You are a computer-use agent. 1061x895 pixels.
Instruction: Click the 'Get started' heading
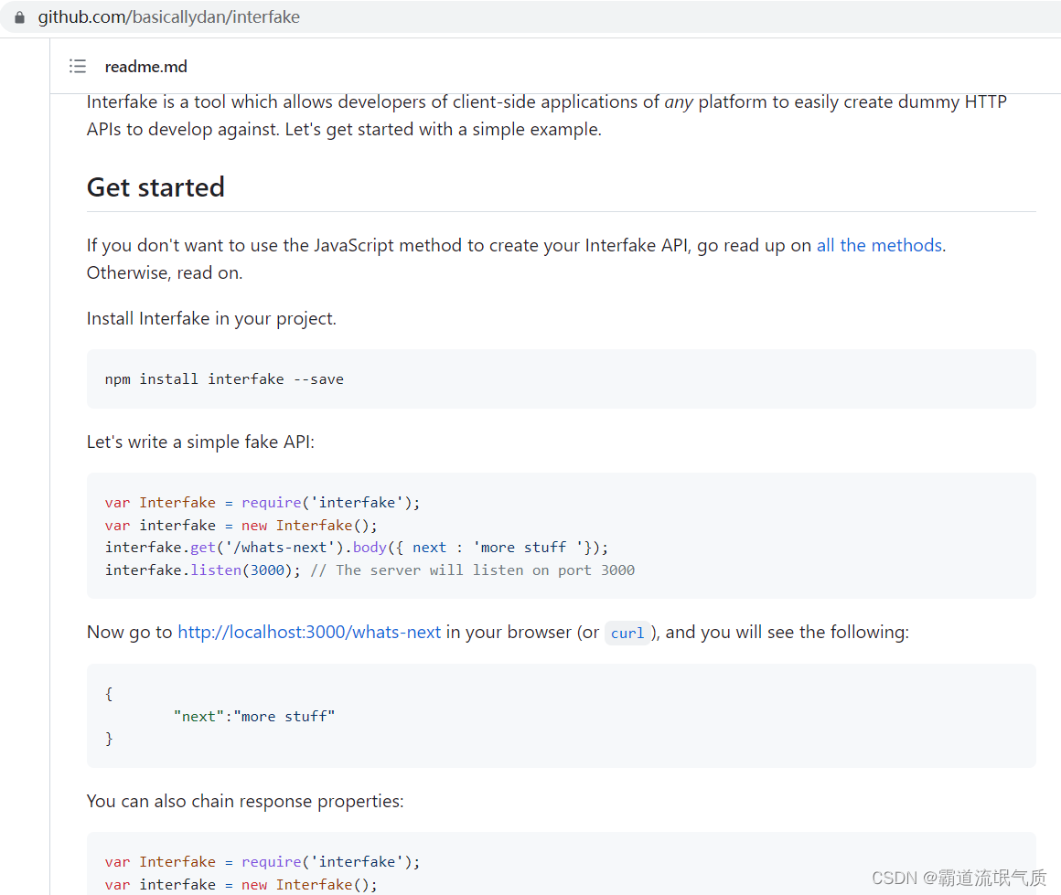coord(155,187)
